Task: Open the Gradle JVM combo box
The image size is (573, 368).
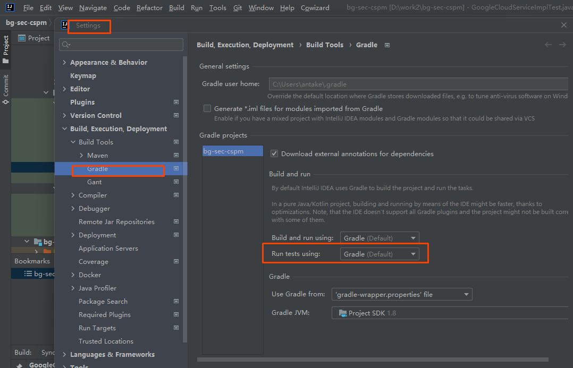Action: coord(450,313)
